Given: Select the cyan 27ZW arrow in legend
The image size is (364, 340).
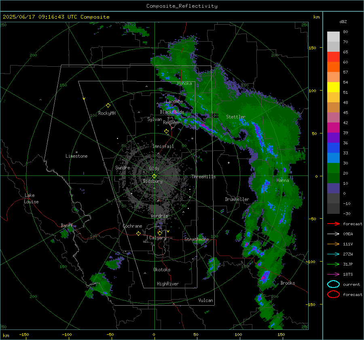Looking at the screenshot, I should point(333,254).
